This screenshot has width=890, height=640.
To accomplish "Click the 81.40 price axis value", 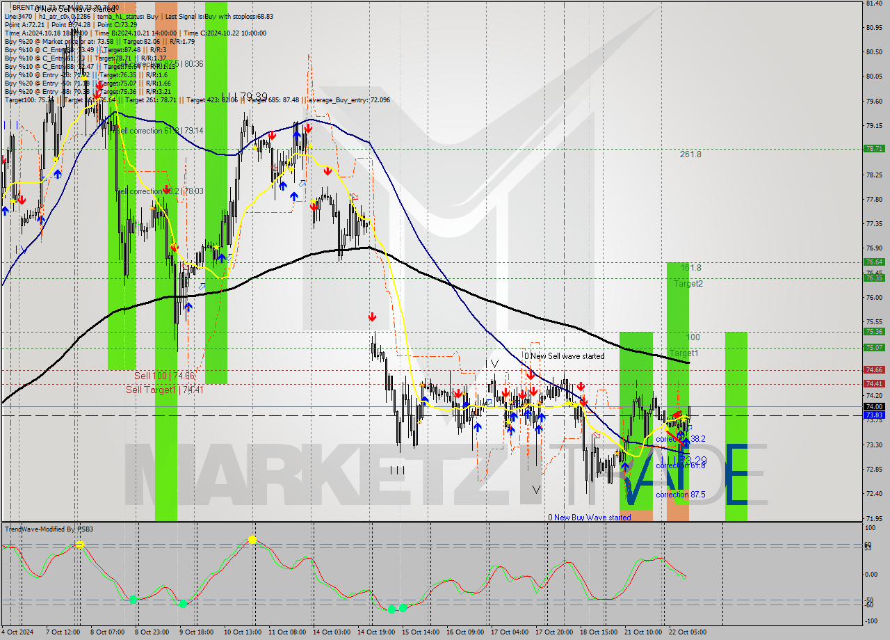I will click(x=874, y=3).
